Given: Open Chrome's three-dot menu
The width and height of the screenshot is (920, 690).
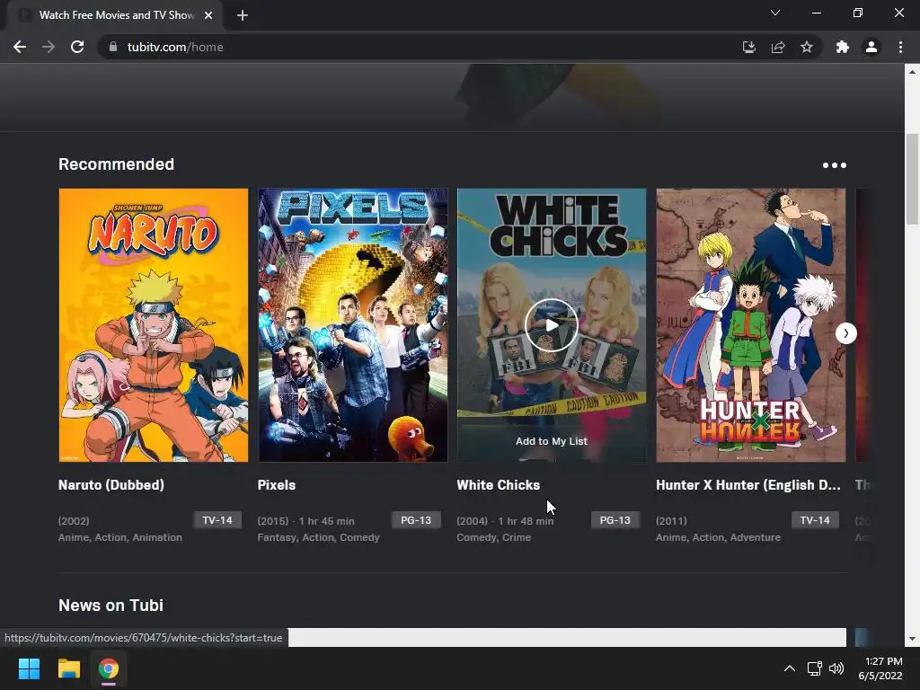Looking at the screenshot, I should (900, 47).
